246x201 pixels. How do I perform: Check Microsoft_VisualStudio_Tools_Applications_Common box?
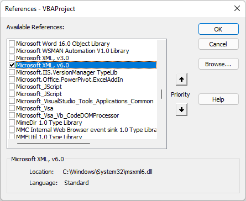pos(12,101)
